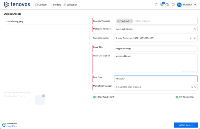Click the Upload 1 Assets button
The width and height of the screenshot is (200, 129).
tap(186, 125)
